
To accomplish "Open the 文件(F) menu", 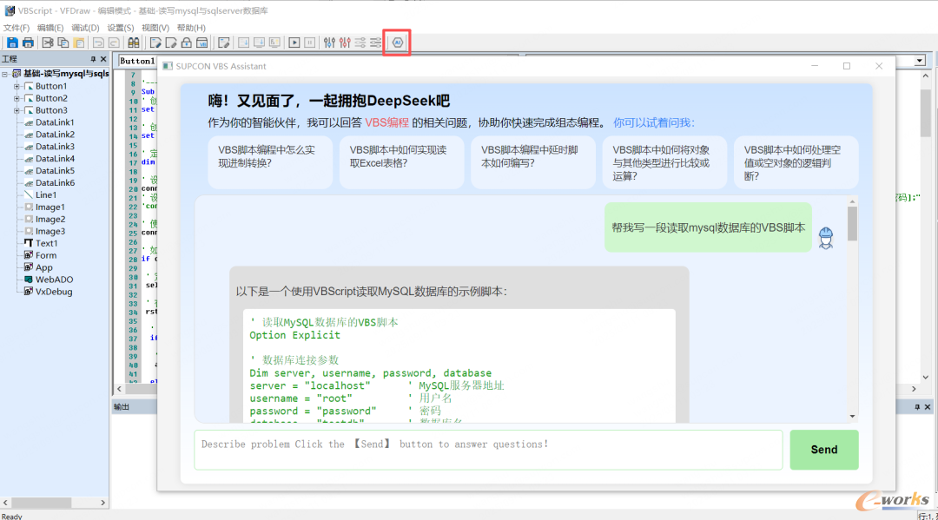I will (x=16, y=28).
